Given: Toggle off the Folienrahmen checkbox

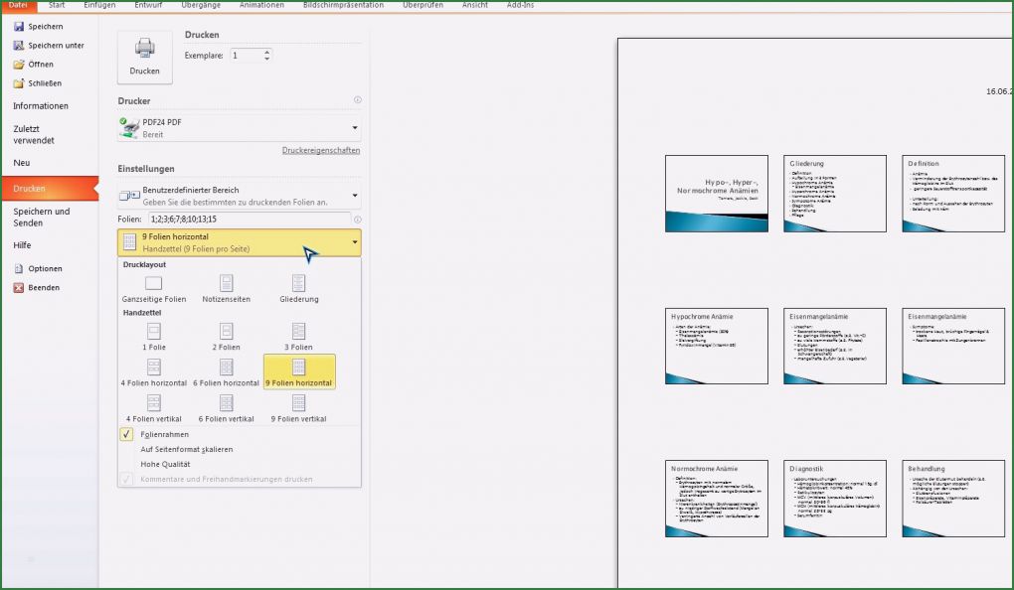Looking at the screenshot, I should (x=126, y=434).
